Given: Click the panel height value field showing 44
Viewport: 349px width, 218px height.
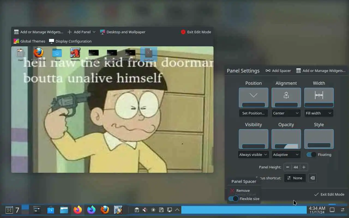Looking at the screenshot, I should 296,167.
